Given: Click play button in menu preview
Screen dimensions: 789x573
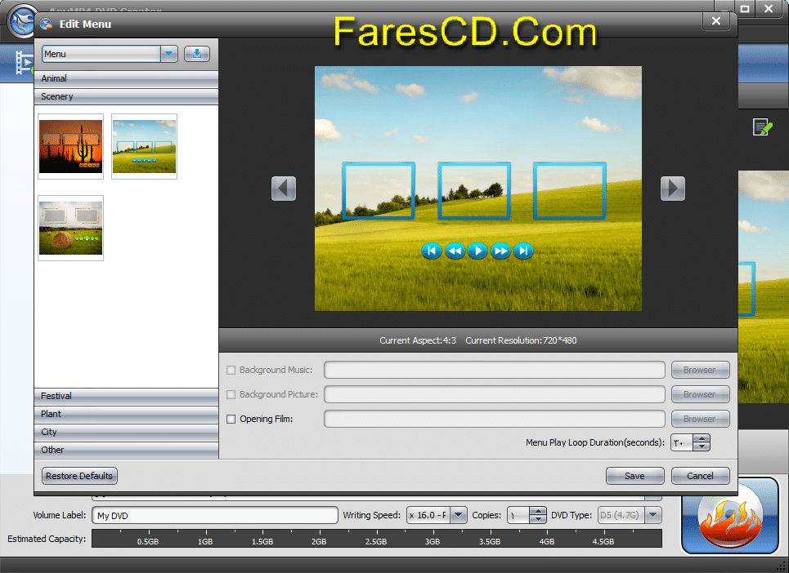Looking at the screenshot, I should point(477,250).
